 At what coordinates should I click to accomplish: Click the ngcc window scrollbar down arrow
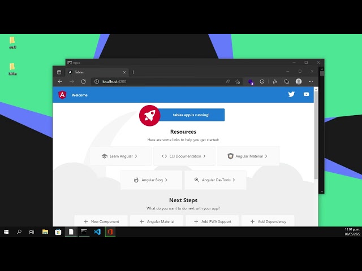pyautogui.click(x=322, y=191)
